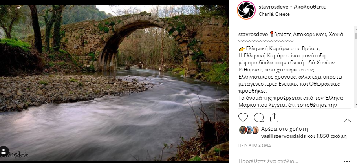Click liker avatars next to likes text
The height and width of the screenshot is (163, 357).
249,130
